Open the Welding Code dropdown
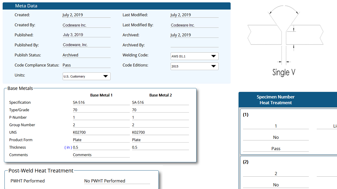The height and width of the screenshot is (189, 337). click(x=194, y=56)
